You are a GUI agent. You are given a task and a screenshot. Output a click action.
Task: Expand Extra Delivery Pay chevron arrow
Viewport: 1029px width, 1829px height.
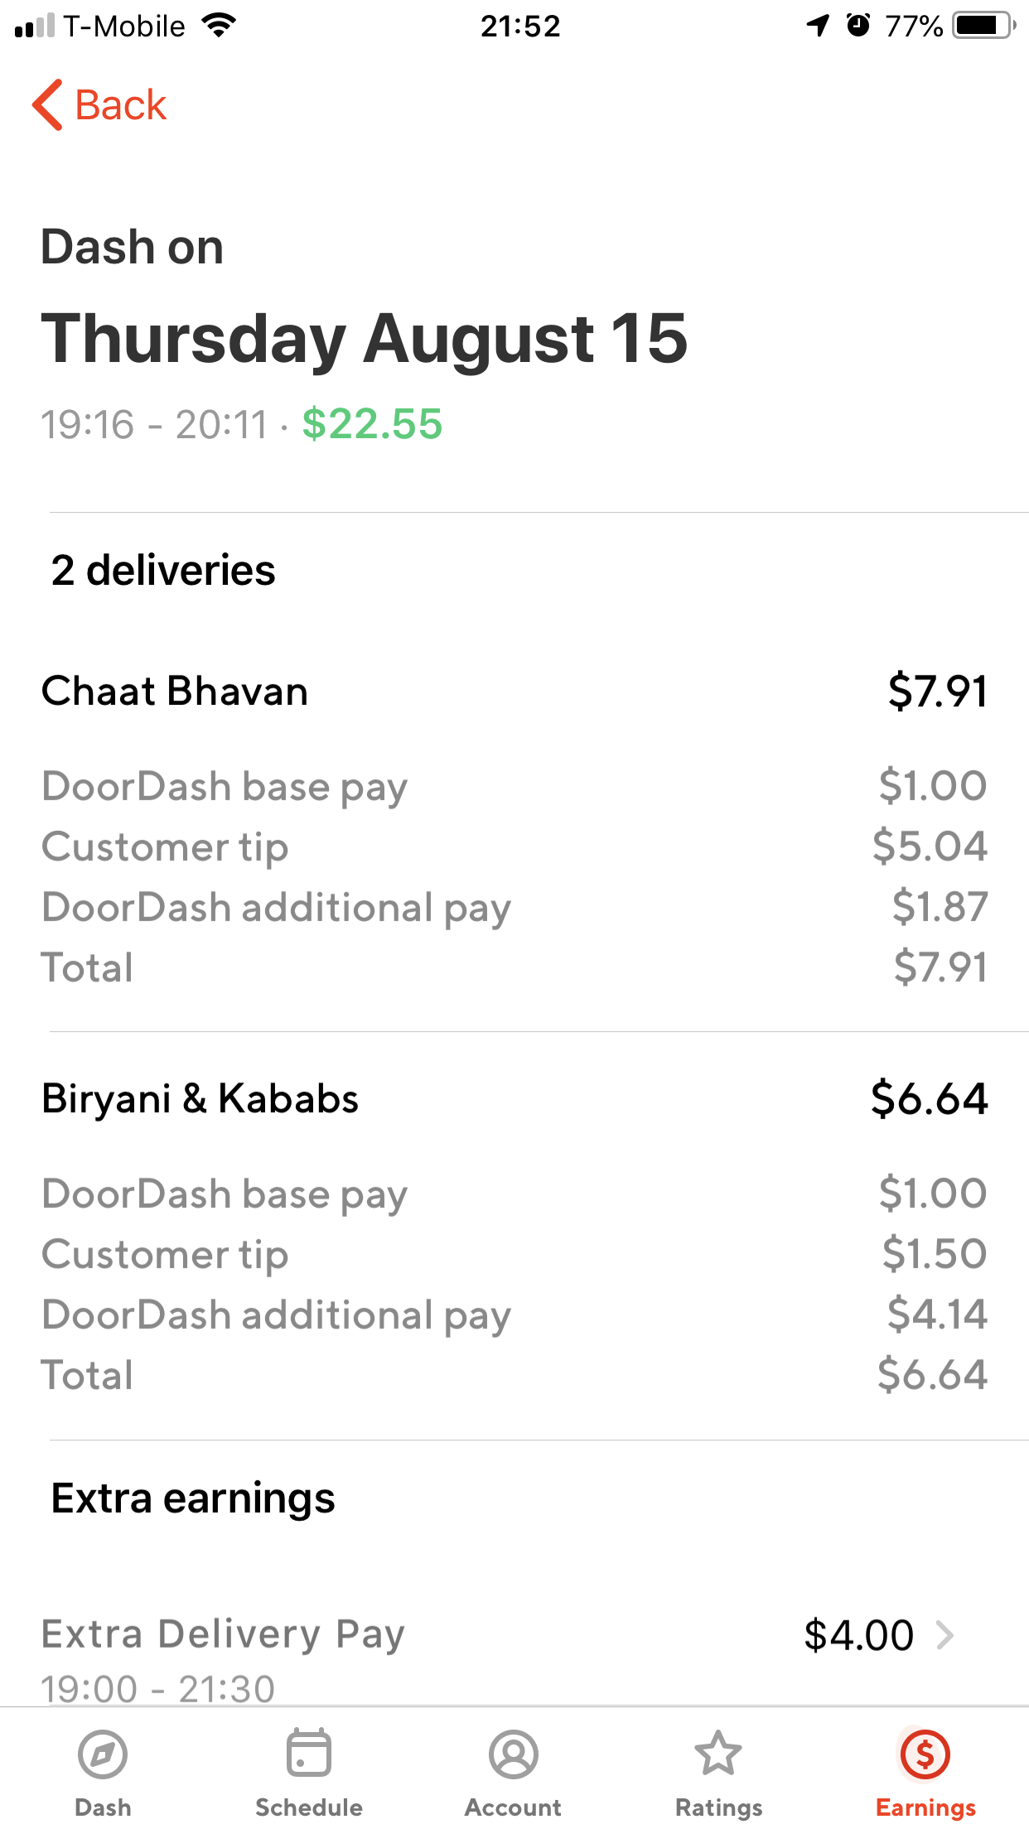click(944, 1635)
